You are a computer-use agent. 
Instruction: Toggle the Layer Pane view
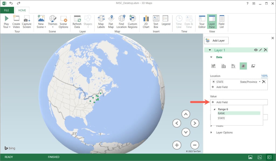pos(212,22)
